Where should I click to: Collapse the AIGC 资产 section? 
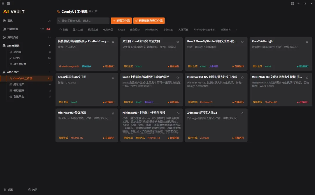click(49, 72)
